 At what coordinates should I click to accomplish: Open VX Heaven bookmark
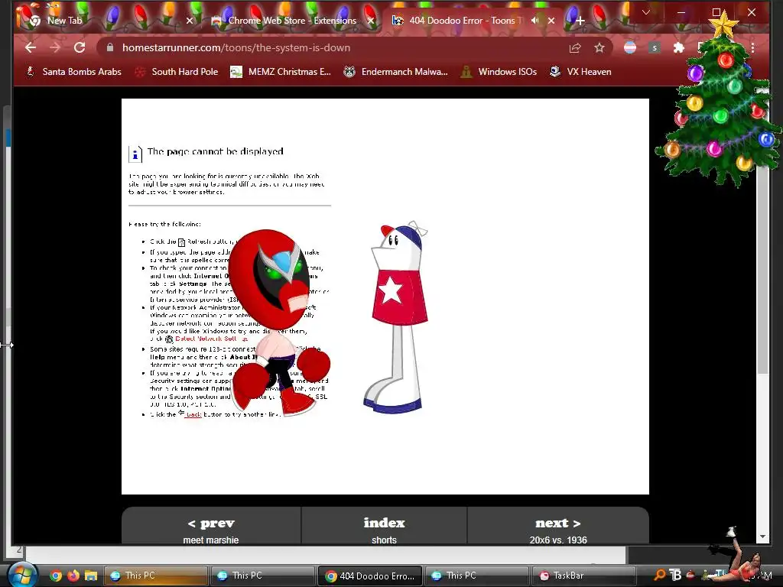point(581,72)
